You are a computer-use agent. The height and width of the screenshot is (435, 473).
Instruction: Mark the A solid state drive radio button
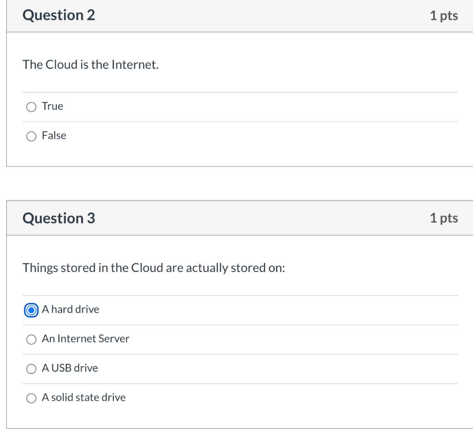pyautogui.click(x=31, y=398)
